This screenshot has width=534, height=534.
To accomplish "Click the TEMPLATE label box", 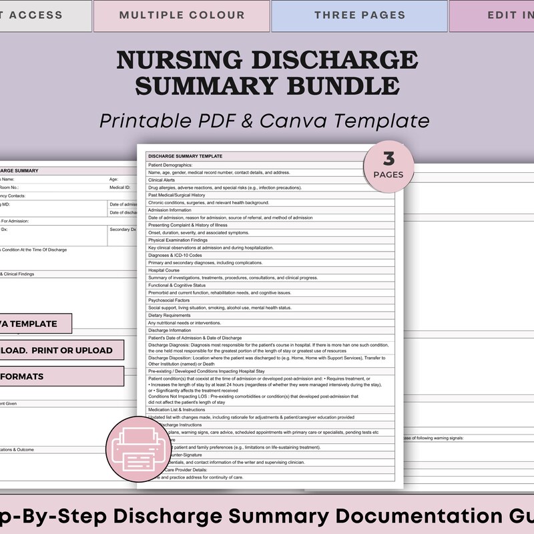I will click(36, 324).
